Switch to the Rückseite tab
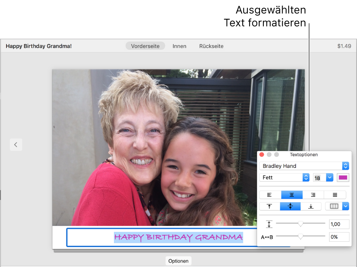 tap(211, 46)
